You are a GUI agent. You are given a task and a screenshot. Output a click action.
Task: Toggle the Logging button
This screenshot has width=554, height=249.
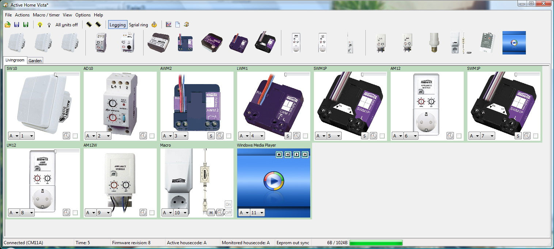click(118, 25)
